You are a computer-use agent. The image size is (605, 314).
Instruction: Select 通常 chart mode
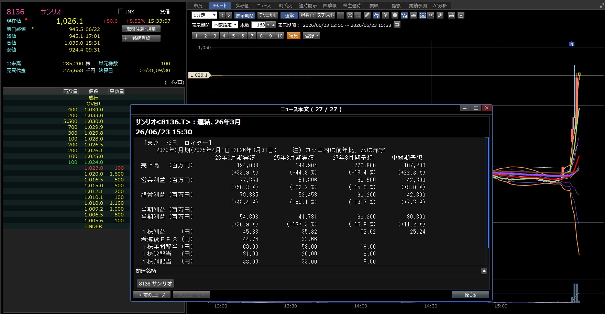click(289, 15)
